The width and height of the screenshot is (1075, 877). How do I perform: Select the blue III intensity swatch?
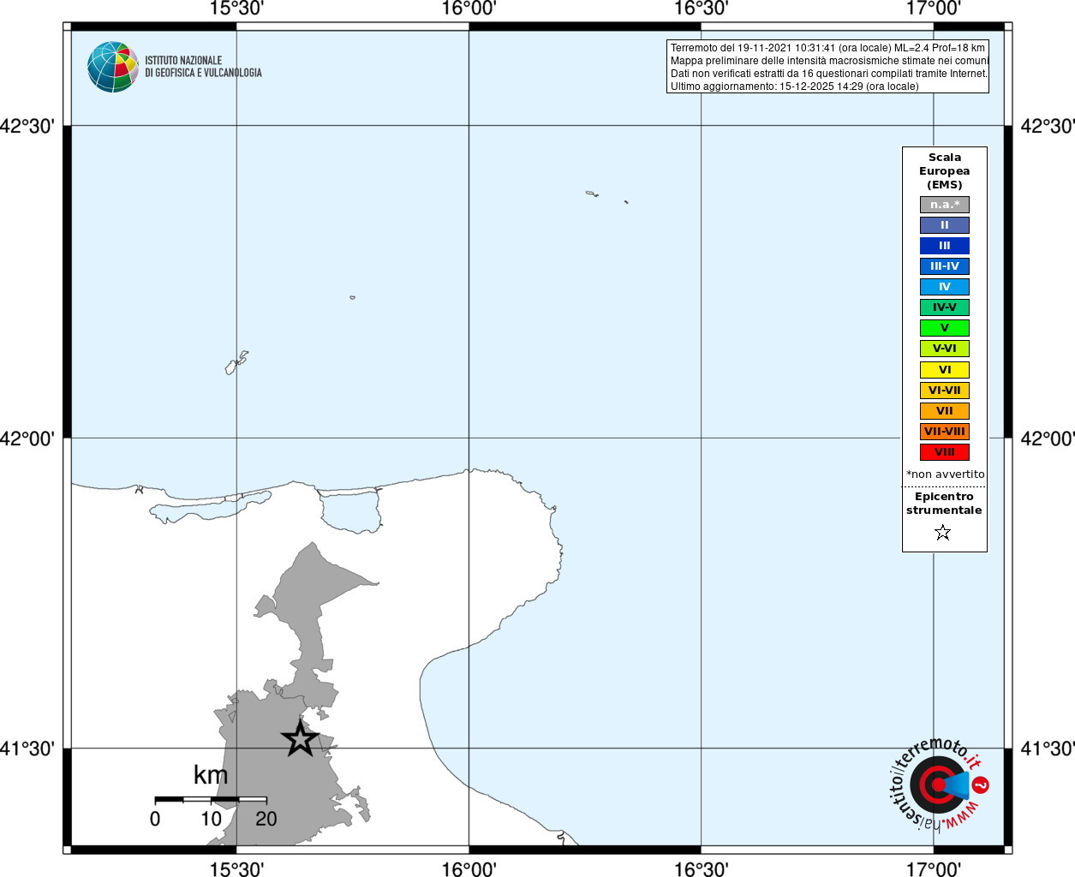point(944,246)
